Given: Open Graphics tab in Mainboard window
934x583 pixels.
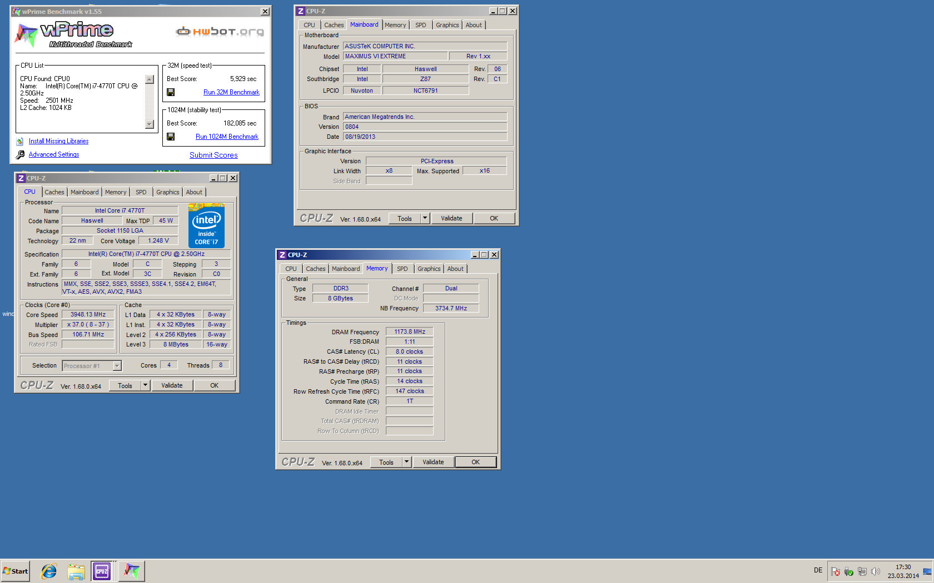Looking at the screenshot, I should (x=448, y=25).
